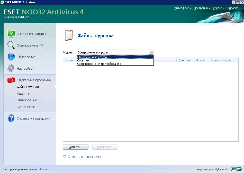Click the Журнал combo box arrow
The image size is (244, 173).
coord(151,52)
